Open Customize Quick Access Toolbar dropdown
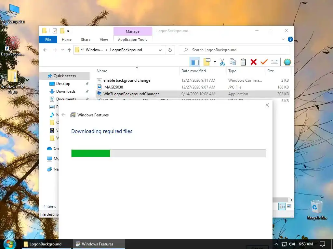Image resolution: width=333 pixels, height=249 pixels. tap(68, 31)
